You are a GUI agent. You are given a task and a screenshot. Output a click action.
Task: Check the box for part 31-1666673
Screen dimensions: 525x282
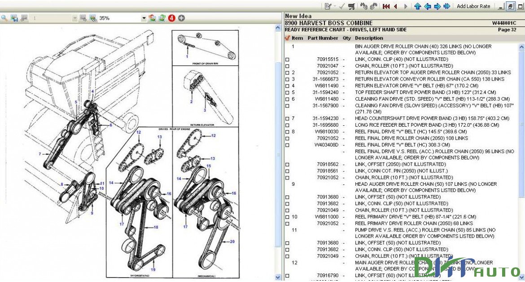(x=287, y=79)
